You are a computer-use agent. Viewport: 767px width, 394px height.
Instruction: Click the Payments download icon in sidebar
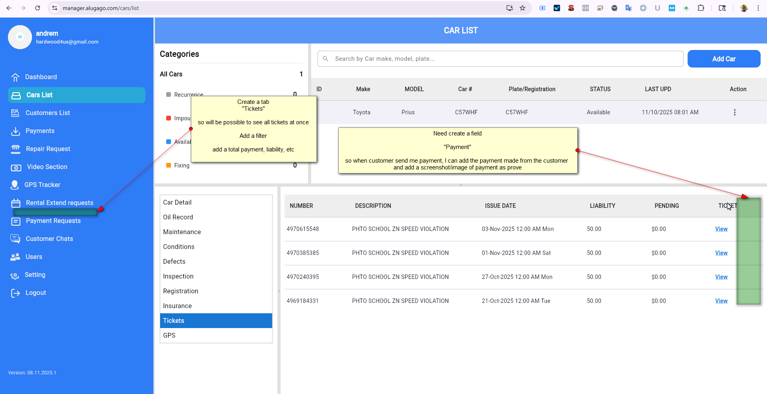click(x=15, y=131)
